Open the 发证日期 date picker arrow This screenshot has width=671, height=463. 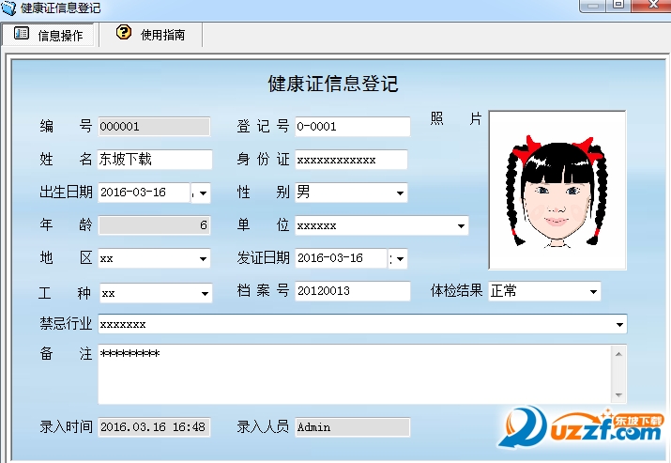click(x=400, y=258)
